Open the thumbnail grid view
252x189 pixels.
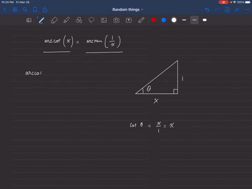pyautogui.click(x=15, y=9)
